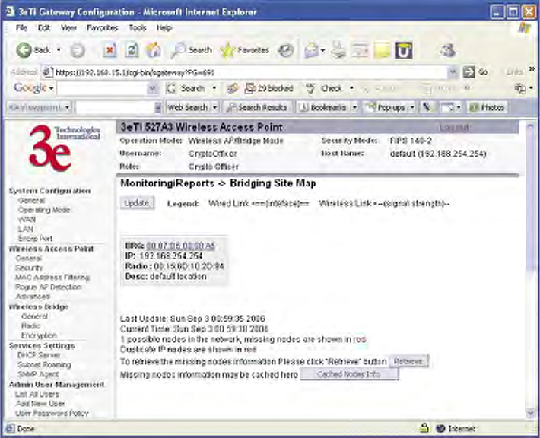The height and width of the screenshot is (438, 540).
Task: Open MAC Address Filtering sidebar link
Action: click(x=52, y=278)
